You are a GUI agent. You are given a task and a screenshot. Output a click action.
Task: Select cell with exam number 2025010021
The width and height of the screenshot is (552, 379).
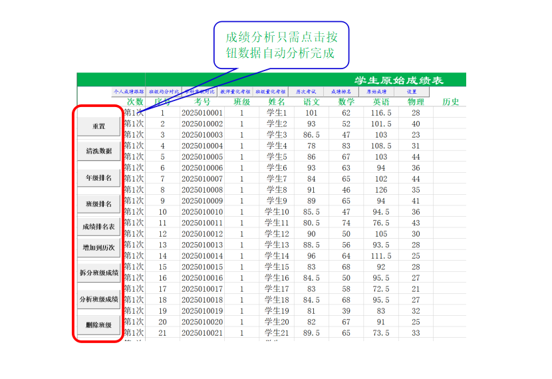coord(202,333)
